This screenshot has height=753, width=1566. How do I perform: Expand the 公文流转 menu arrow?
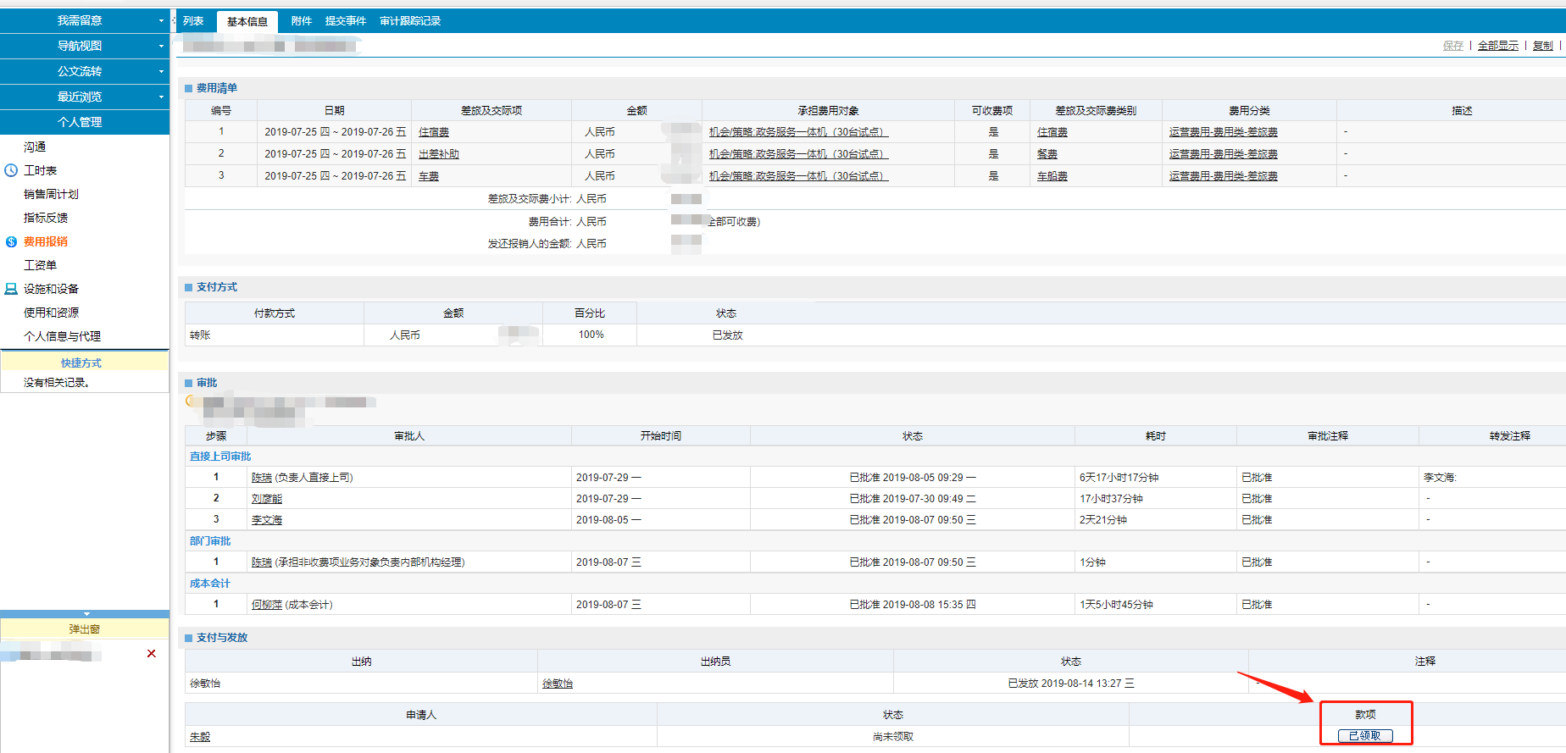point(161,71)
